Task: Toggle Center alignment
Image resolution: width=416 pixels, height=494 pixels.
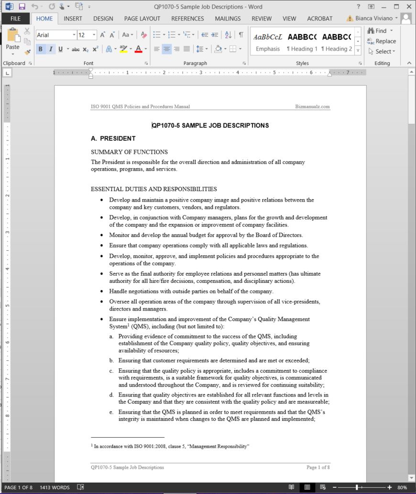Action: pyautogui.click(x=166, y=49)
